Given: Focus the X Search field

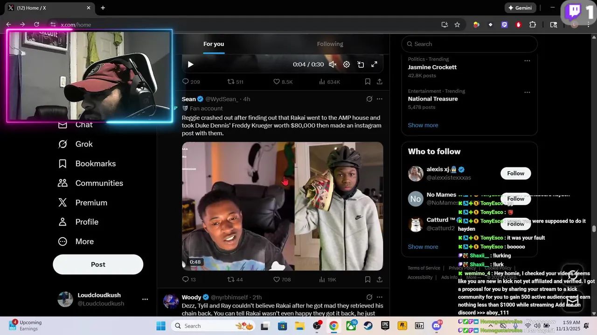Looking at the screenshot, I should tap(469, 44).
